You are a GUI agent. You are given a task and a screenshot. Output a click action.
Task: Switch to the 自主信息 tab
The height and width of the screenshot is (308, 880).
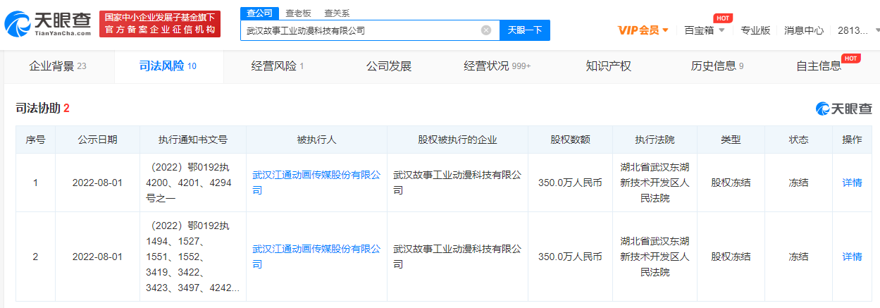click(x=818, y=66)
